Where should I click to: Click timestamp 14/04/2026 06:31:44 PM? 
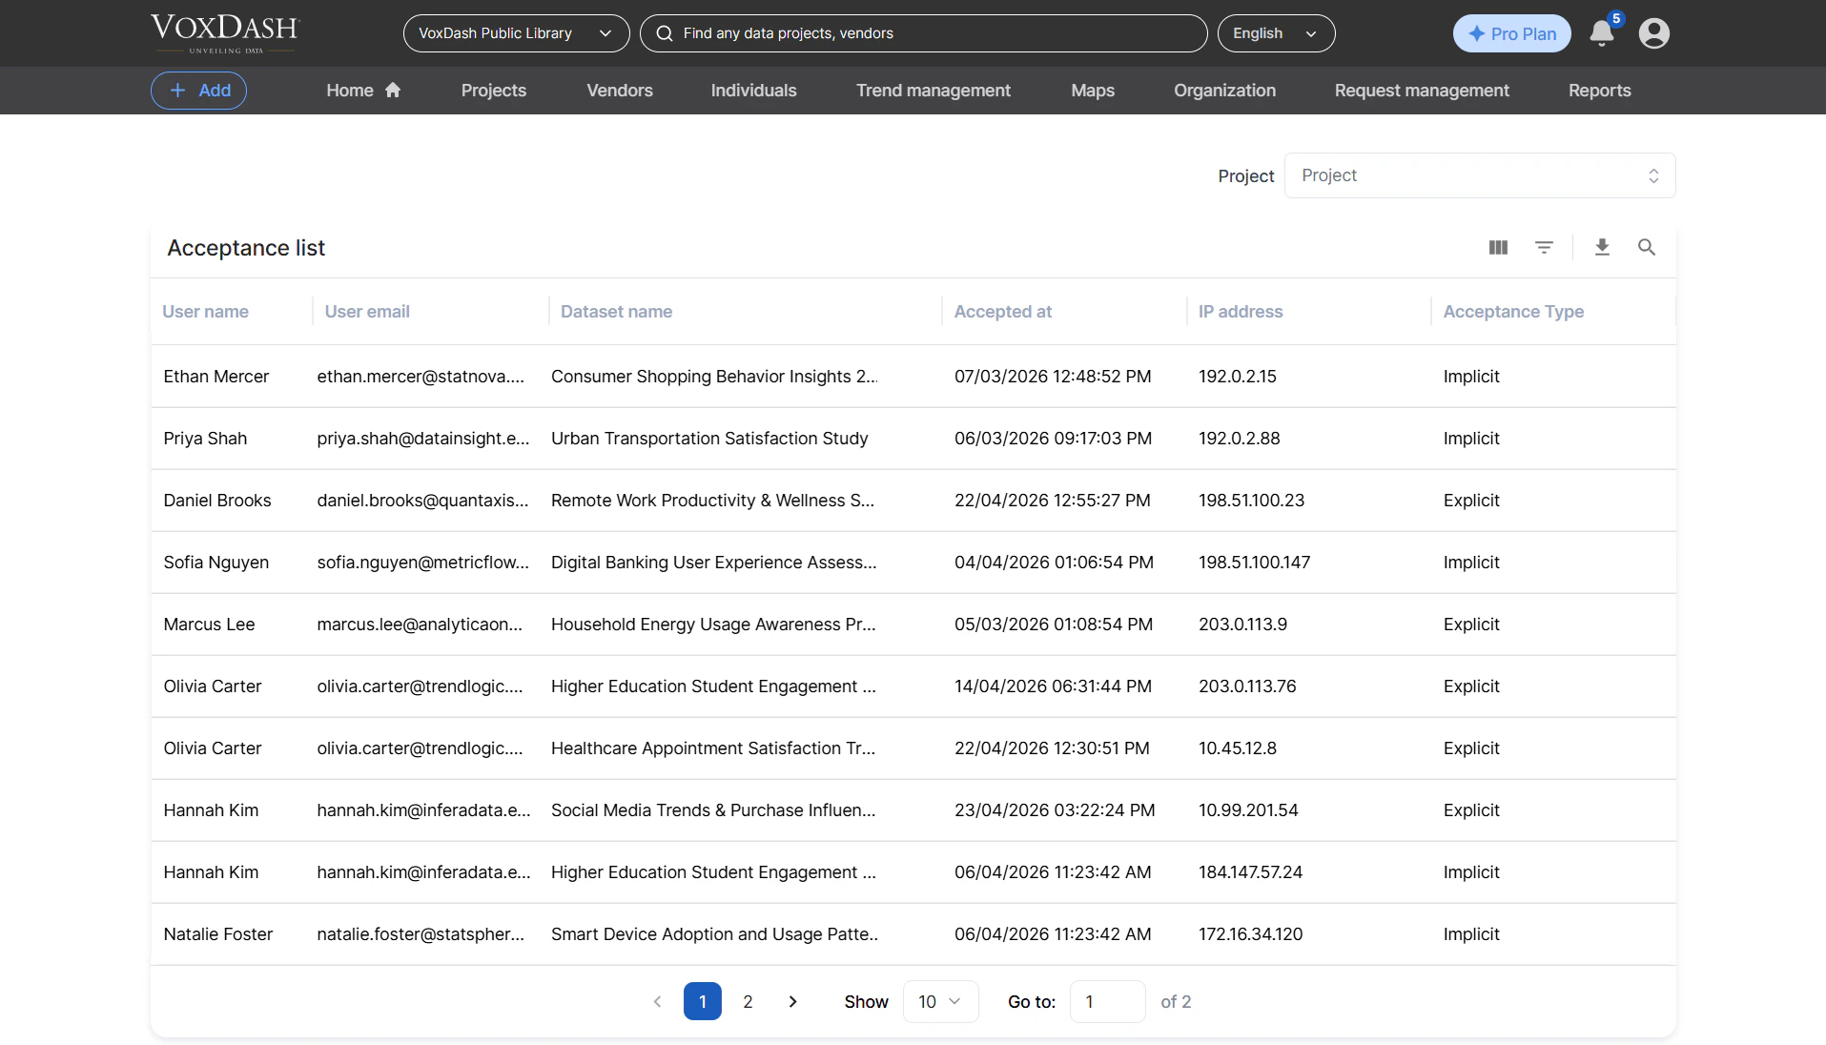click(1053, 686)
